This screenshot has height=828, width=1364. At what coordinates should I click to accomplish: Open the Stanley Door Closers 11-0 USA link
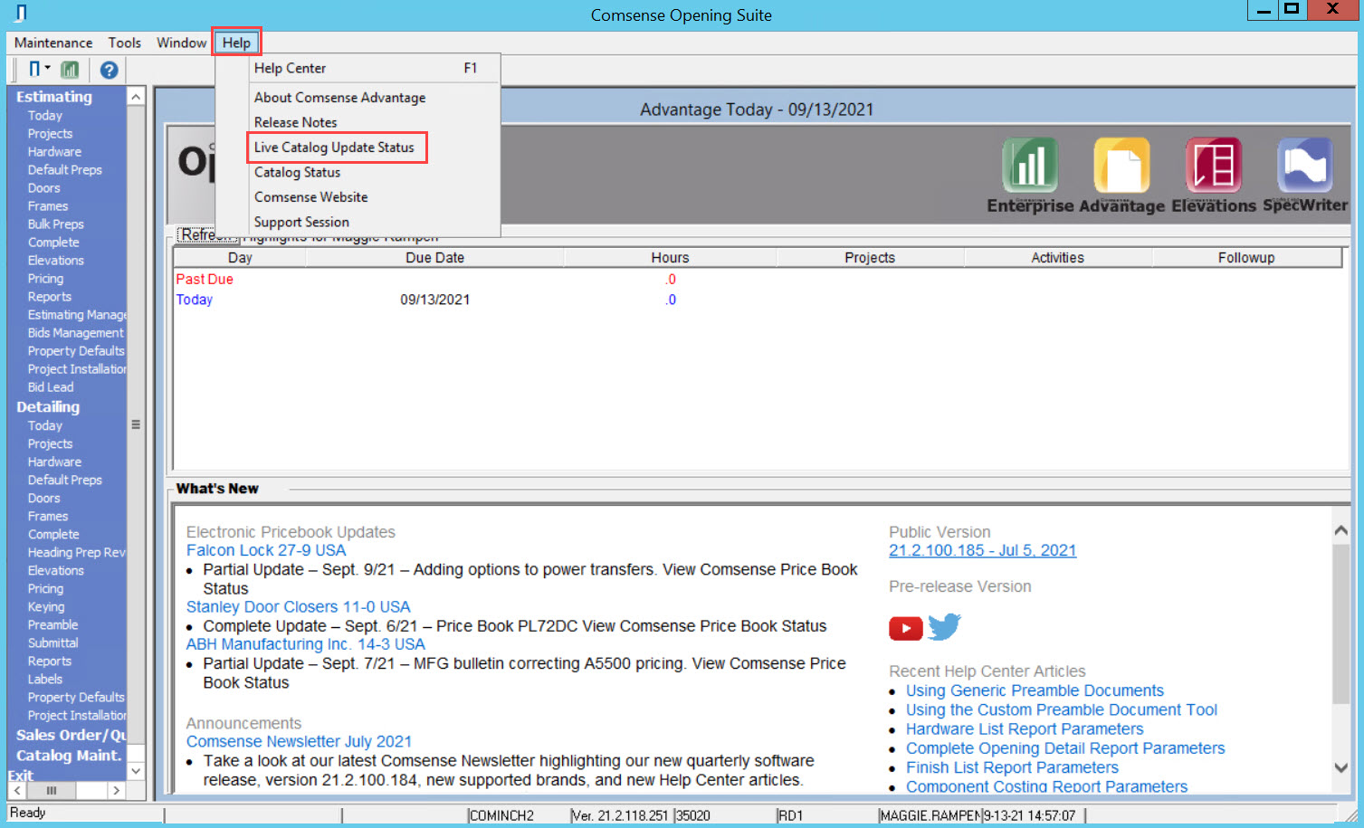[298, 607]
